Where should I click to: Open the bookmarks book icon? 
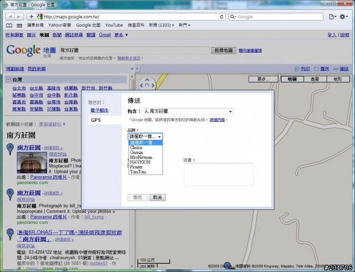(x=9, y=25)
